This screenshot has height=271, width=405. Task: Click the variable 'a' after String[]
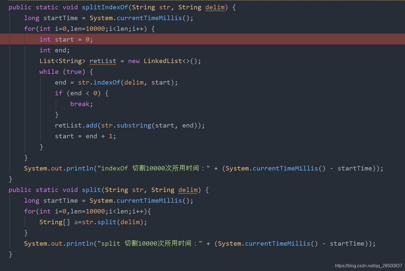76,222
